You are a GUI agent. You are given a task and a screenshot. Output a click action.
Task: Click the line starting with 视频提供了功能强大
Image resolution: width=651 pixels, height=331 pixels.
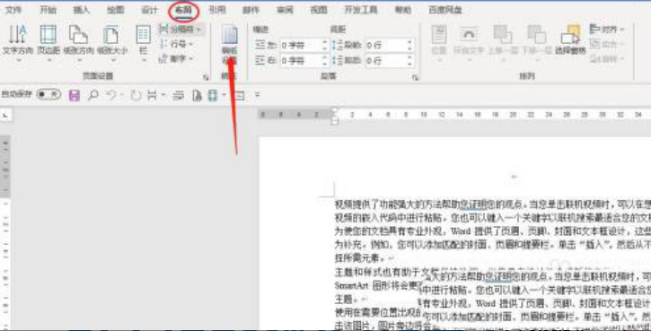493,205
